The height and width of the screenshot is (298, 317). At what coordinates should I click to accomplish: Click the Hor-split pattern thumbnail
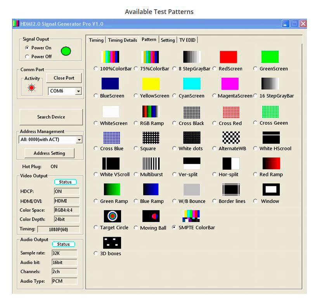(x=231, y=164)
